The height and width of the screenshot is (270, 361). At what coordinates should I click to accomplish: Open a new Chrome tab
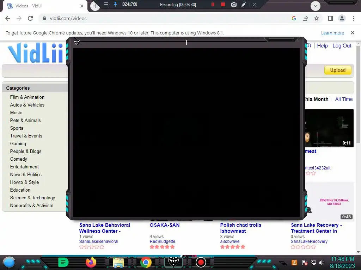click(x=95, y=6)
